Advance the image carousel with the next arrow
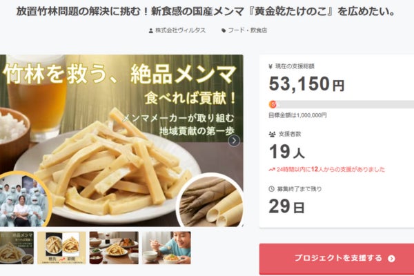This screenshot has width=414, height=276. (234, 141)
